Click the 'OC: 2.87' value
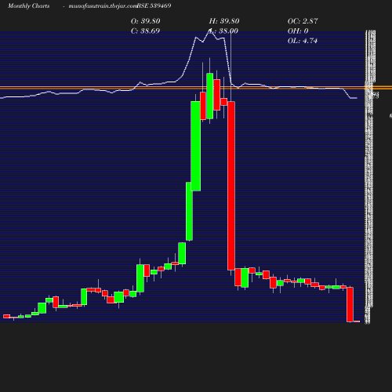Screen dimensions: 392x392 point(303,21)
